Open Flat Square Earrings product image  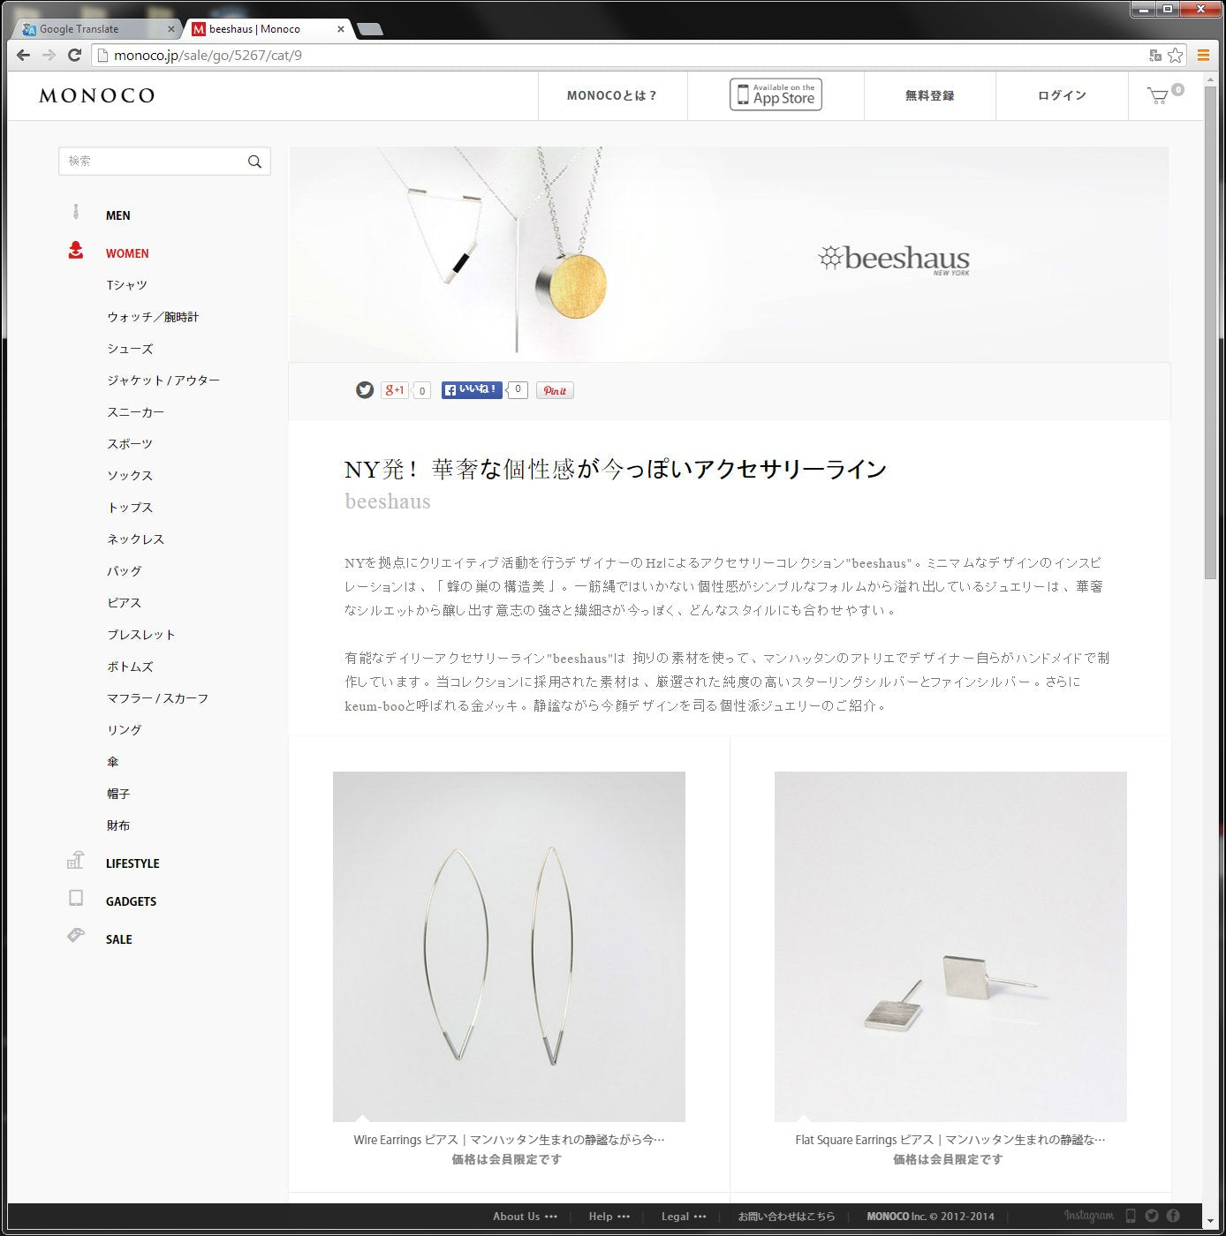[950, 946]
